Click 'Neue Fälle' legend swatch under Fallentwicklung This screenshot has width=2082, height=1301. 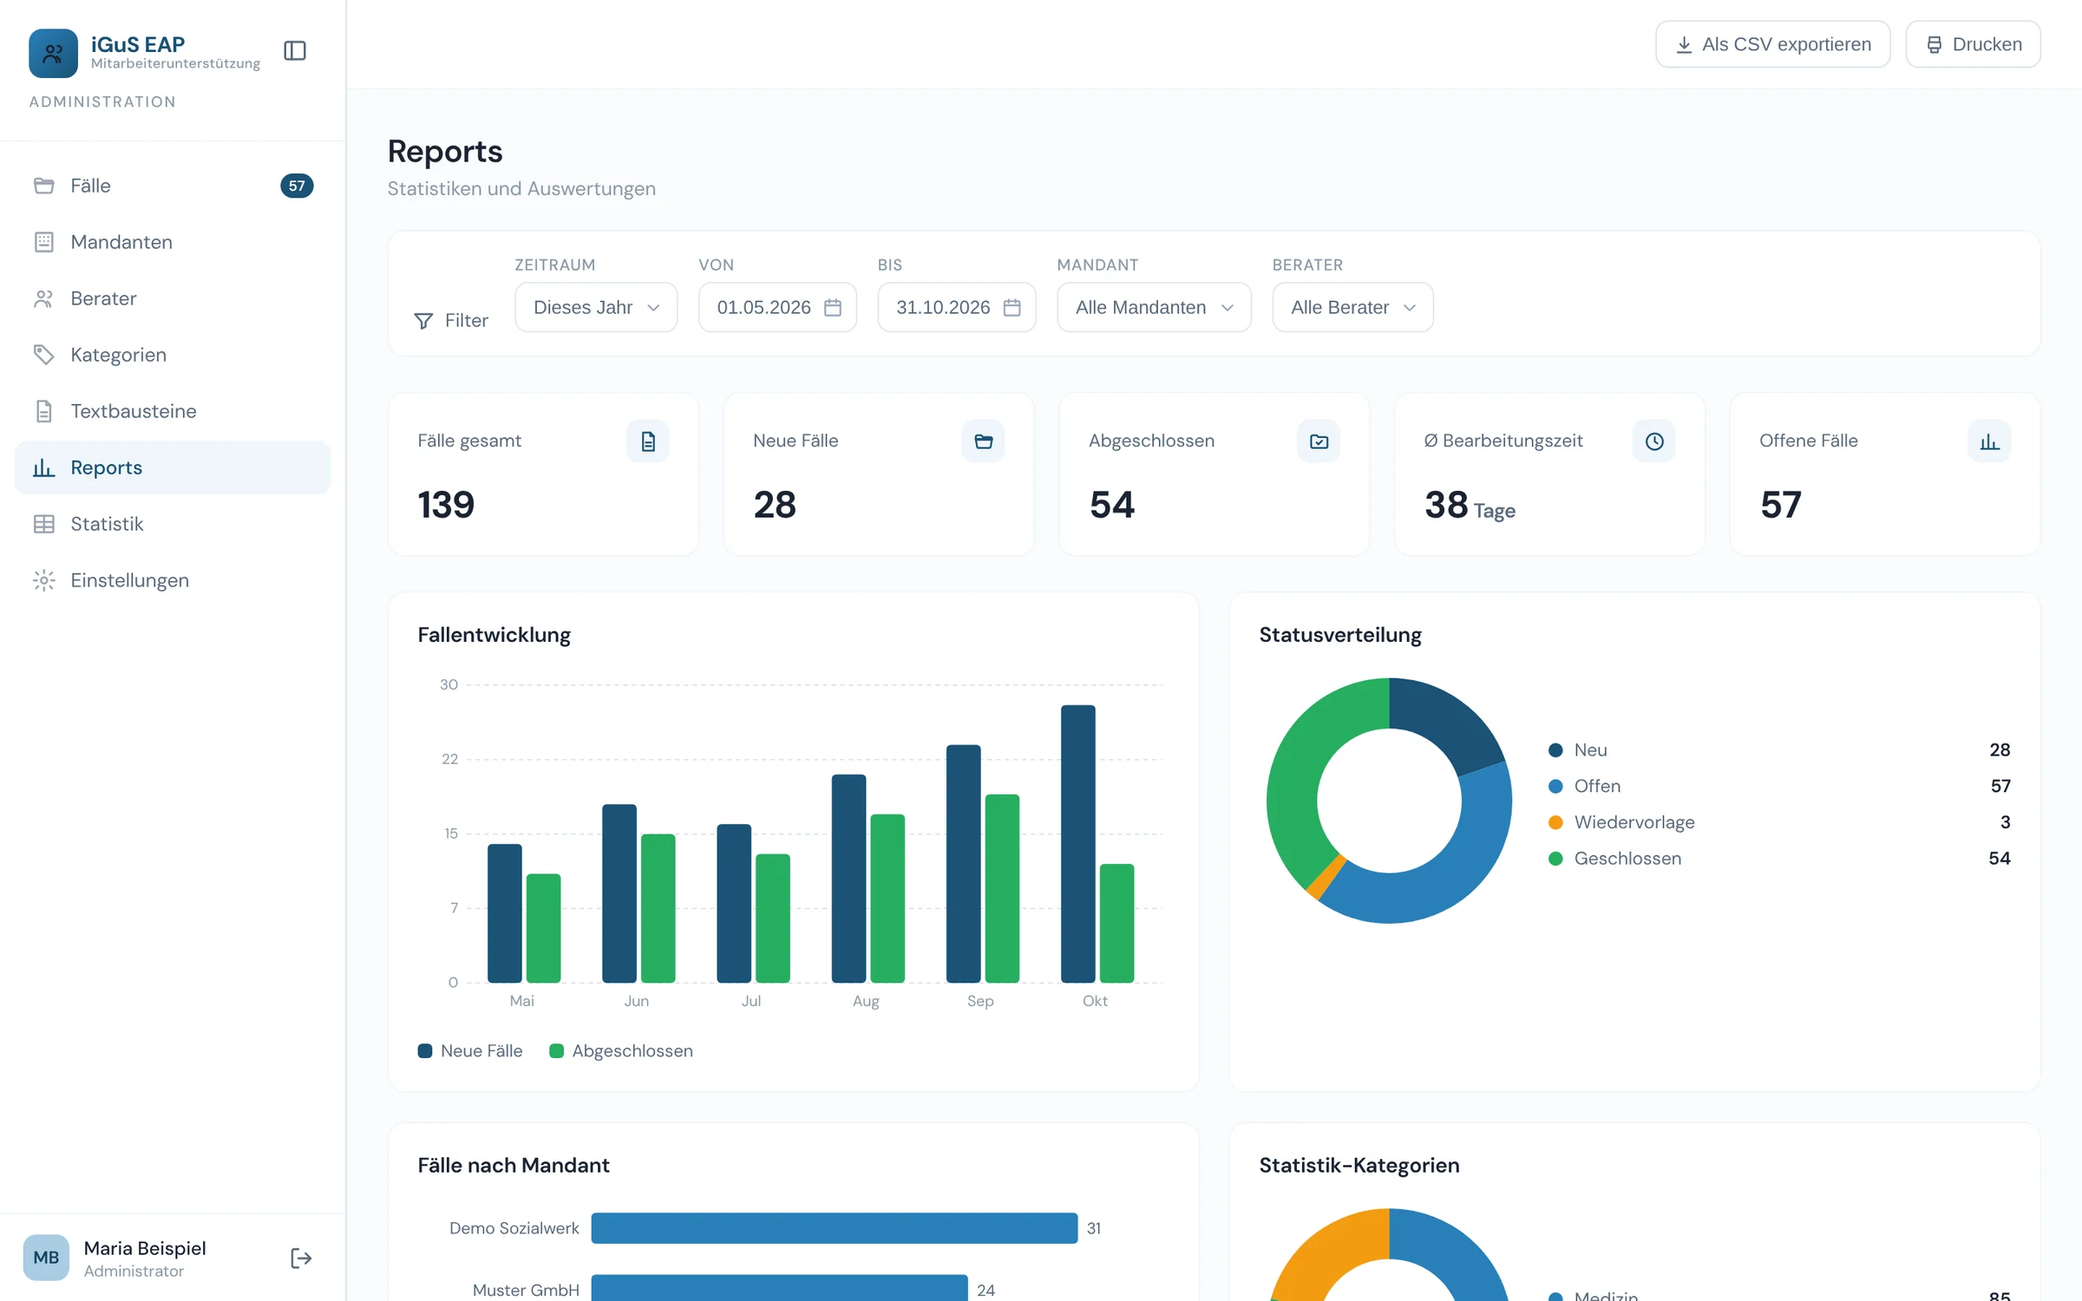[x=425, y=1051]
